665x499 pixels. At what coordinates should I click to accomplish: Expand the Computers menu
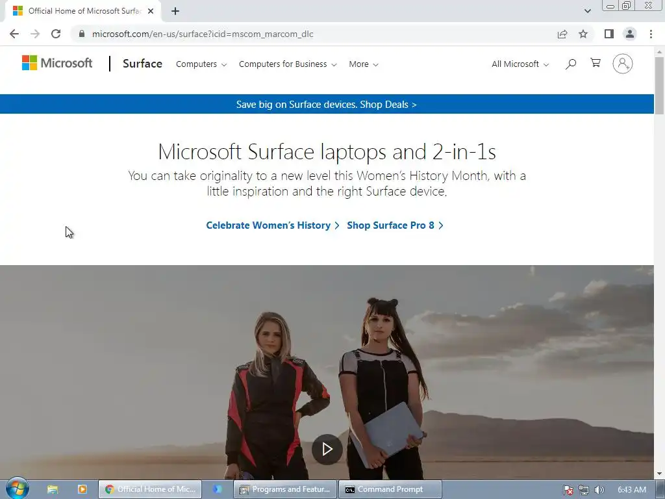click(201, 64)
